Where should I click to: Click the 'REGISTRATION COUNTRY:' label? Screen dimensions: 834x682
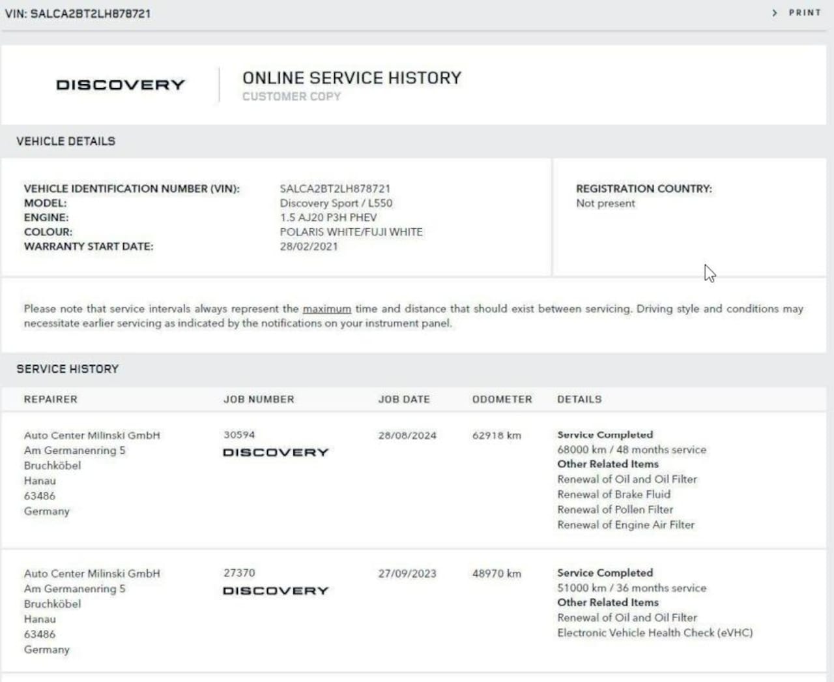coord(644,188)
